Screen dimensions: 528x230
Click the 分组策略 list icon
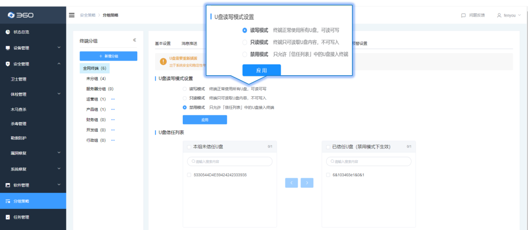(x=8, y=201)
